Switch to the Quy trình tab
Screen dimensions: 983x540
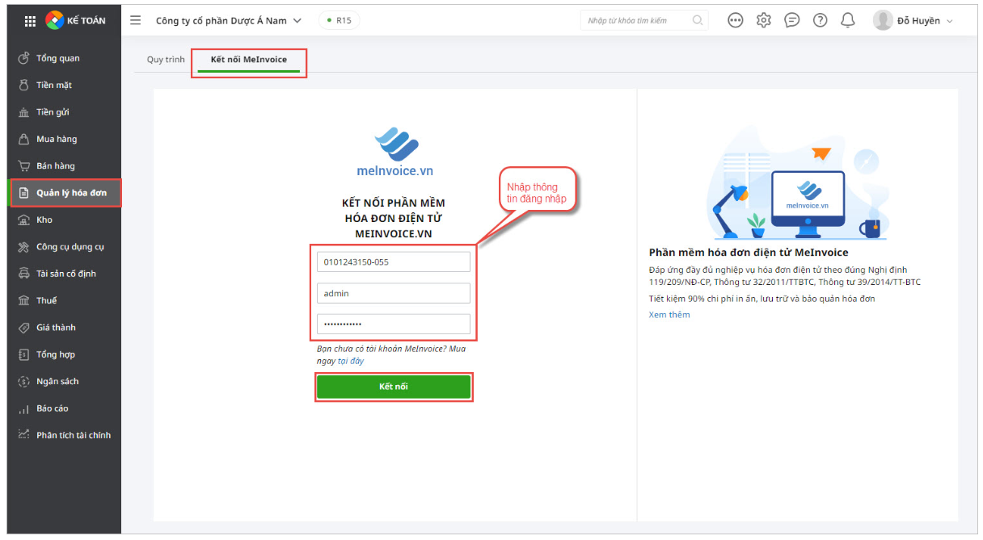pyautogui.click(x=166, y=60)
